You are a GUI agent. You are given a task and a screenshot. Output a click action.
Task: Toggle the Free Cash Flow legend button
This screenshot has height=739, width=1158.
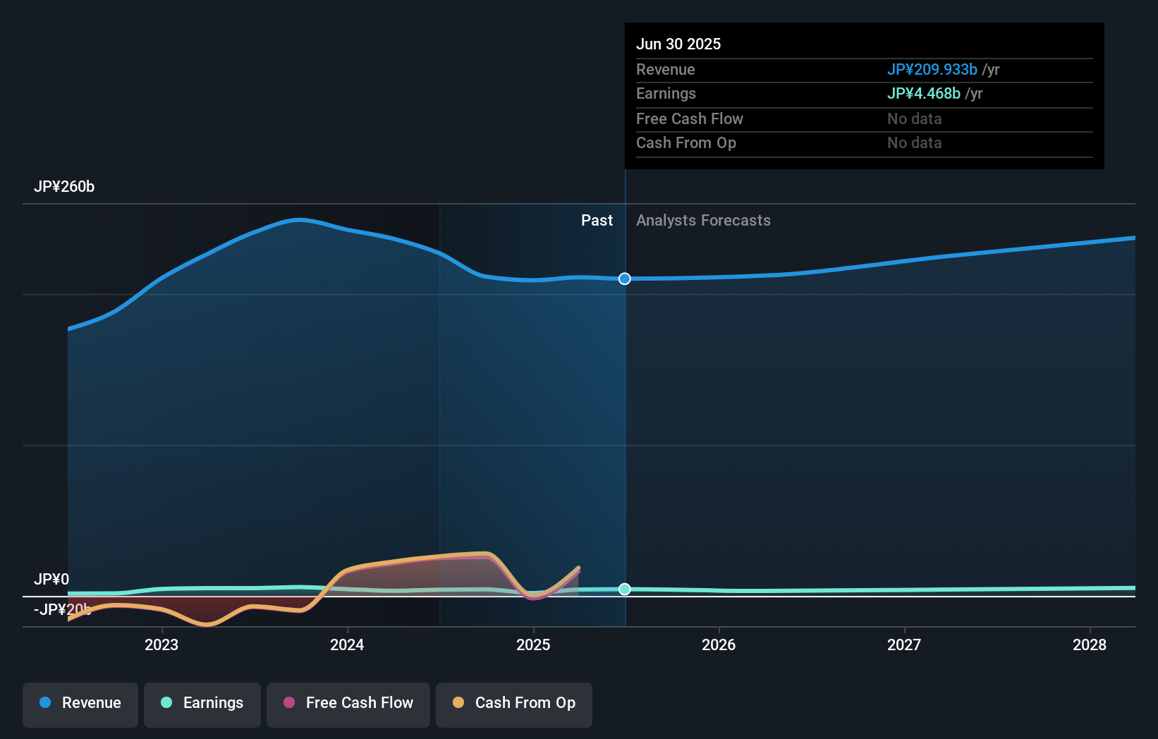pos(348,704)
